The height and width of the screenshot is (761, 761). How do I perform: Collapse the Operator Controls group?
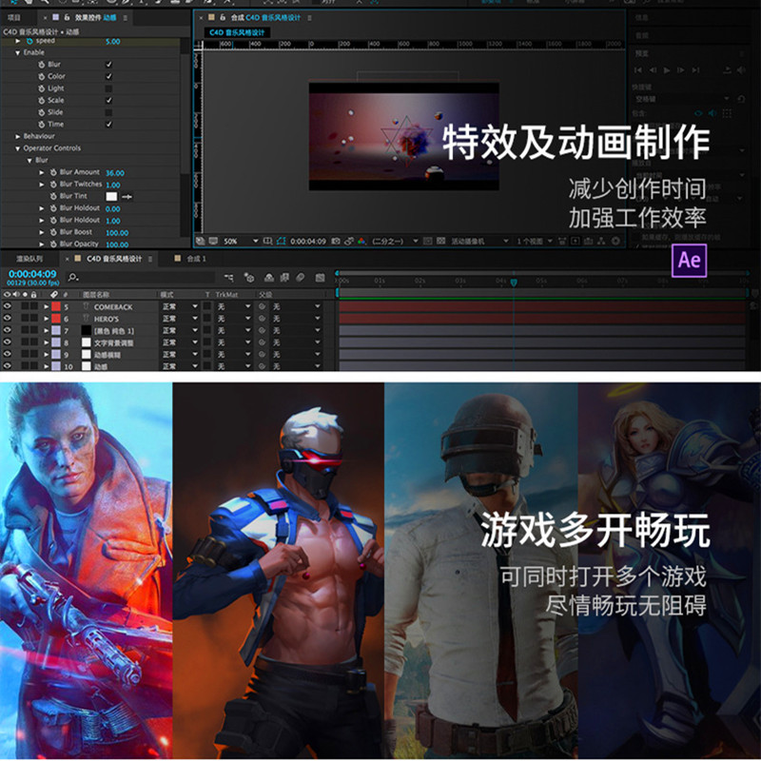pos(17,148)
